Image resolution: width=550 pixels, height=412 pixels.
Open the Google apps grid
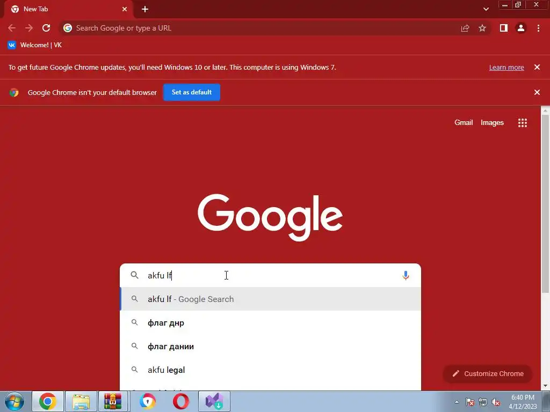[x=523, y=123]
